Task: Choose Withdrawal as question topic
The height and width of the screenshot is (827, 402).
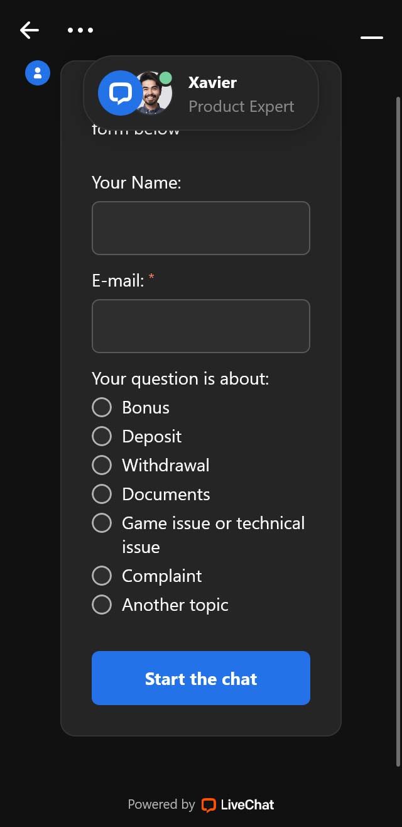Action: [102, 465]
